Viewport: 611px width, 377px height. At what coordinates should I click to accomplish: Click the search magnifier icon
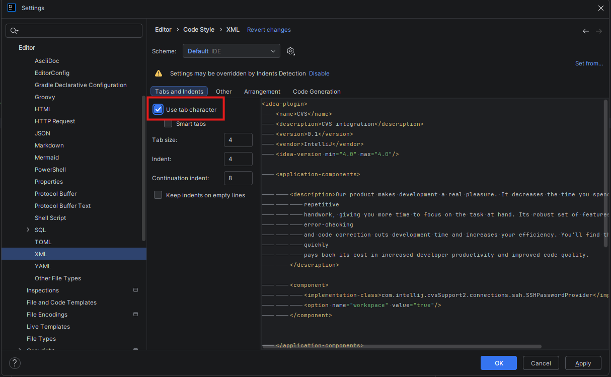pyautogui.click(x=14, y=31)
